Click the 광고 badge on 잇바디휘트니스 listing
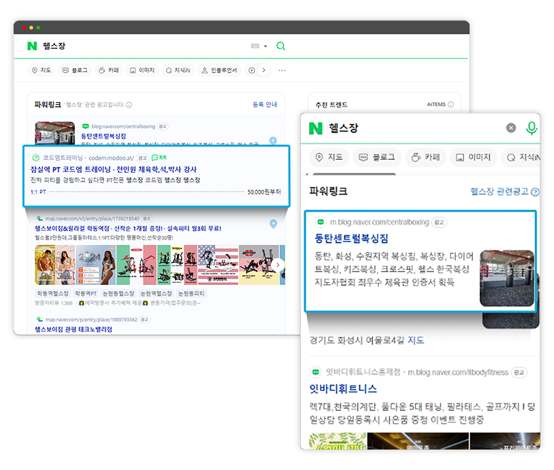This screenshot has width=554, height=470. click(x=519, y=373)
